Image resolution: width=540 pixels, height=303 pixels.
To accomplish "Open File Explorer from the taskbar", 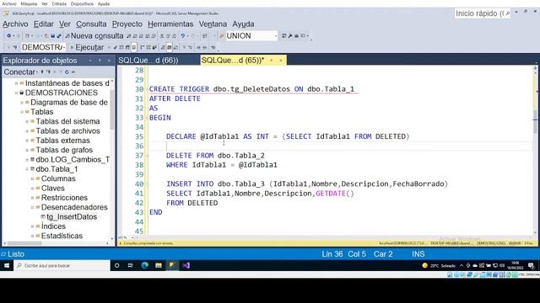I will pyautogui.click(x=159, y=266).
